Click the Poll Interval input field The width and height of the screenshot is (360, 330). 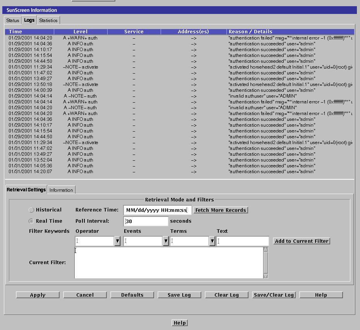coord(146,221)
